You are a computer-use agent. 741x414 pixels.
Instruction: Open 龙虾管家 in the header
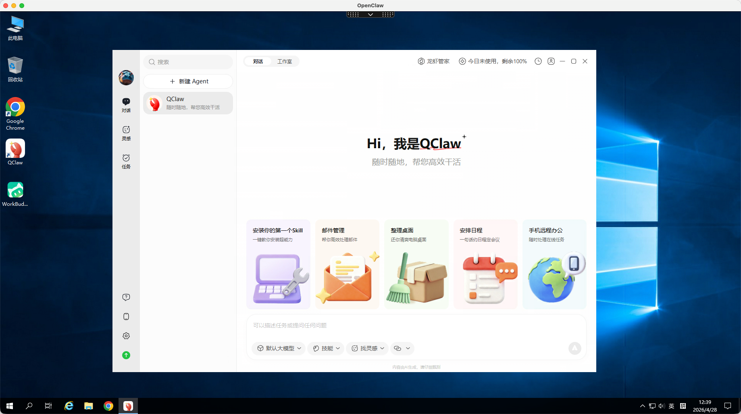tap(433, 61)
